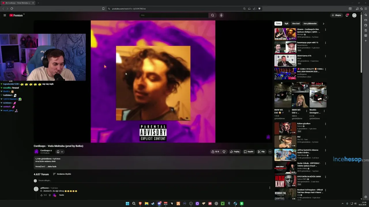
Task: Click the browser address bar URL
Action: click(x=129, y=9)
